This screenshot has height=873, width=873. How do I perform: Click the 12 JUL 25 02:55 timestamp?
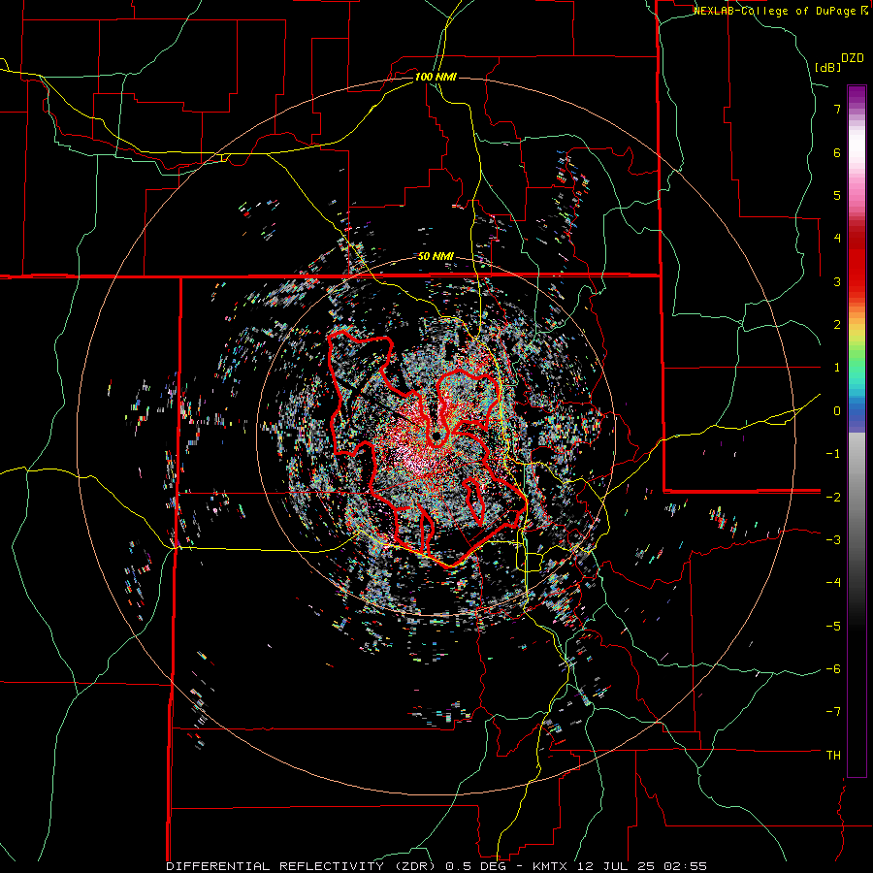(640, 866)
